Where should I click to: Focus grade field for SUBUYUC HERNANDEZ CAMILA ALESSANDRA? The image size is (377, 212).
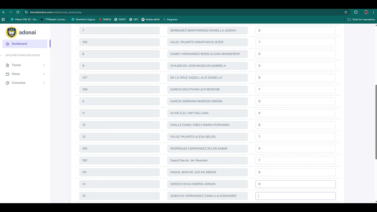coord(295,196)
